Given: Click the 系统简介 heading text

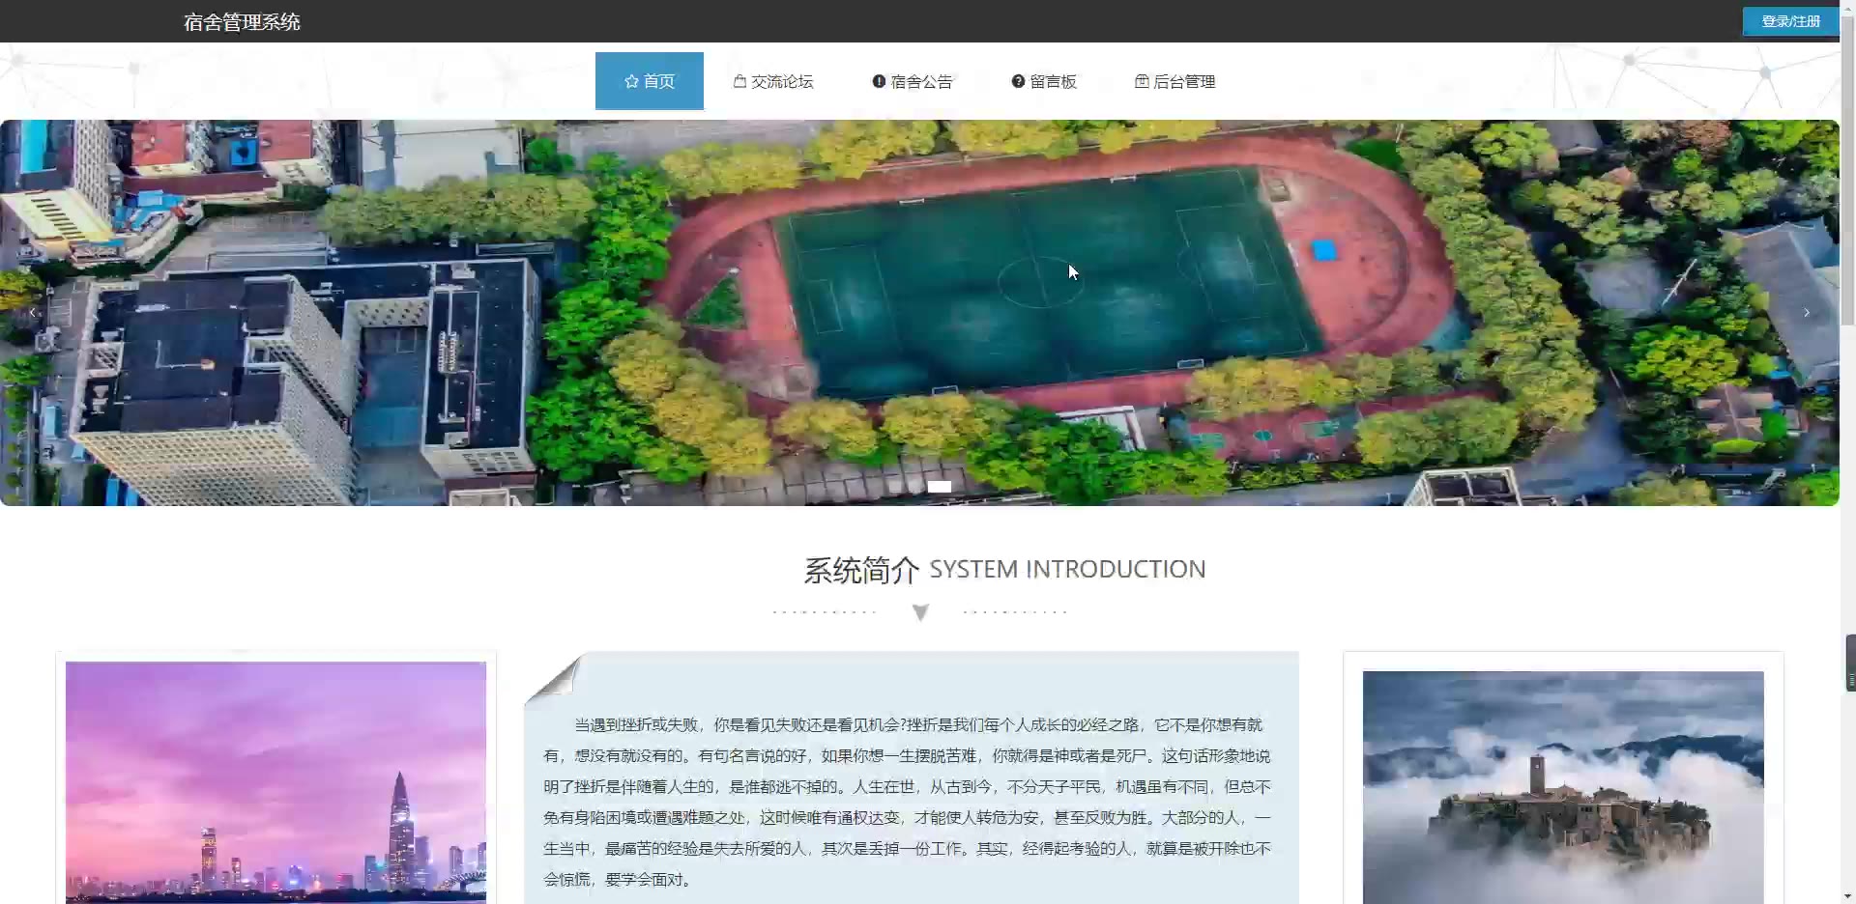Looking at the screenshot, I should [x=861, y=570].
